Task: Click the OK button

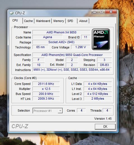Action: click(x=105, y=127)
